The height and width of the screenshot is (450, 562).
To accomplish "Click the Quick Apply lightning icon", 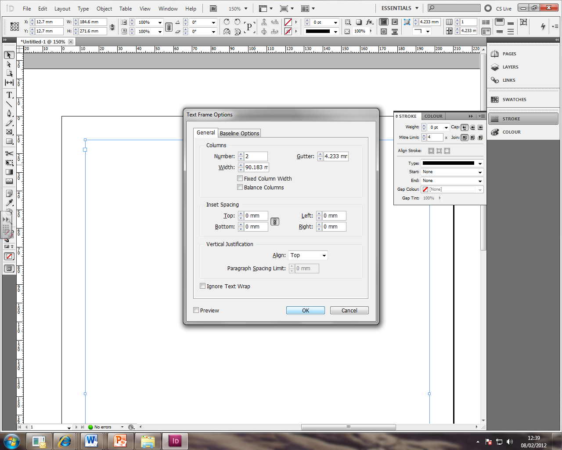I will coord(543,26).
